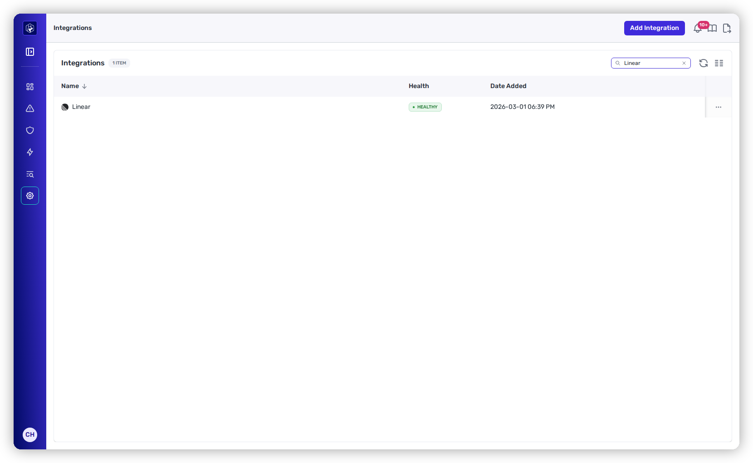The image size is (753, 463).
Task: Click the log out icon
Action: tap(727, 28)
